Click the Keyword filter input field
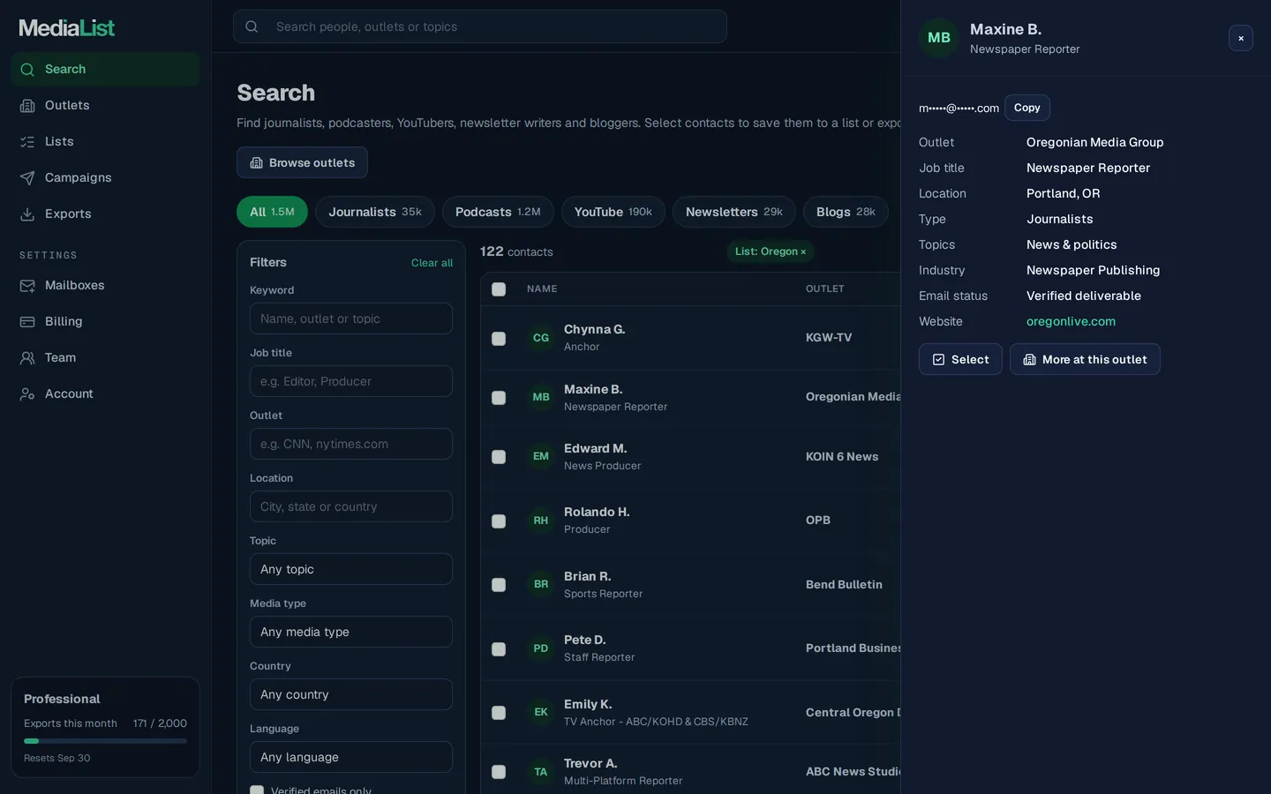 point(351,318)
